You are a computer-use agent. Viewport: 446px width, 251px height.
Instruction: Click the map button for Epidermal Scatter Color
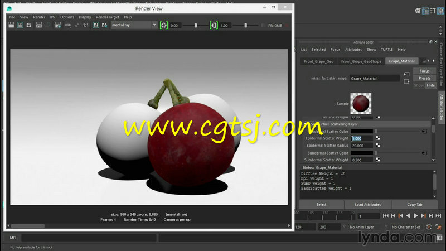coord(424,131)
